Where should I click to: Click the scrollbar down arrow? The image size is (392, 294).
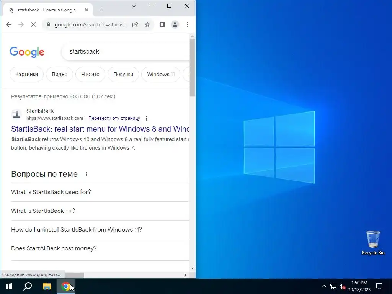192,268
